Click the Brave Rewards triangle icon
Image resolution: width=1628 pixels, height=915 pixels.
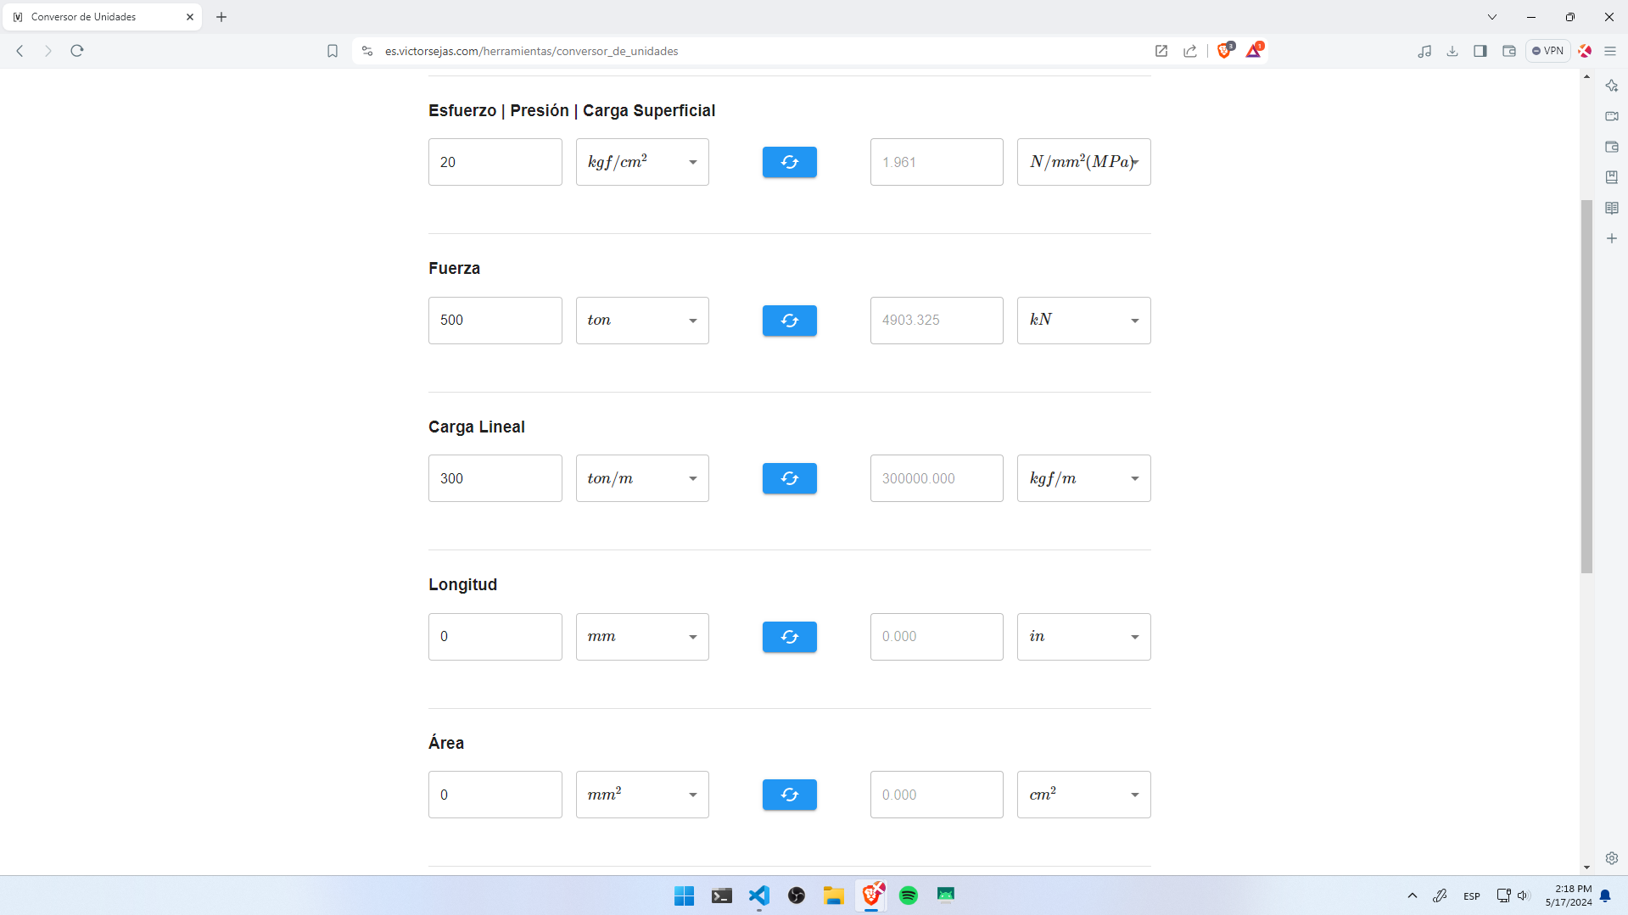(1255, 51)
